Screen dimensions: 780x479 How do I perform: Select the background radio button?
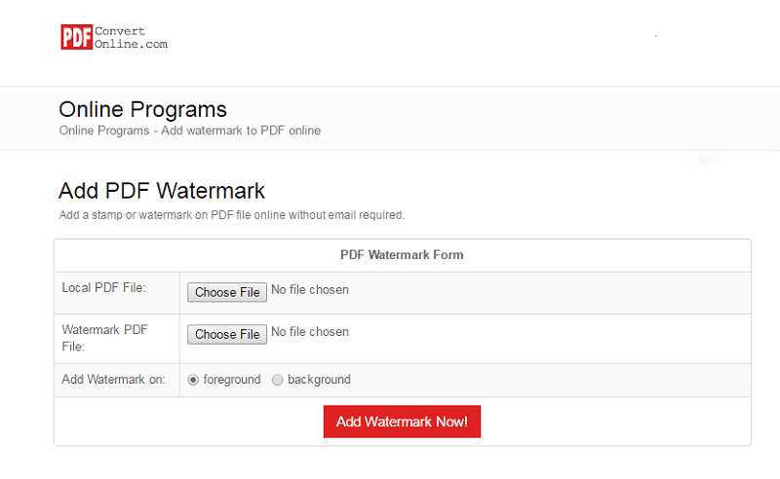pos(278,380)
